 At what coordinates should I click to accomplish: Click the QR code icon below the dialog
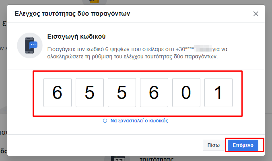[x=119, y=159]
